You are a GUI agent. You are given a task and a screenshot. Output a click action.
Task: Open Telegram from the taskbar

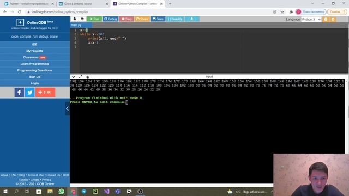pyautogui.click(x=84, y=191)
